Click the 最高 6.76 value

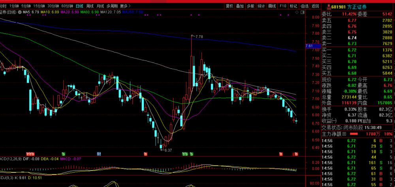(x=388, y=85)
